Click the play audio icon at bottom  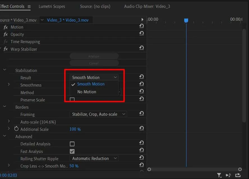click(228, 175)
